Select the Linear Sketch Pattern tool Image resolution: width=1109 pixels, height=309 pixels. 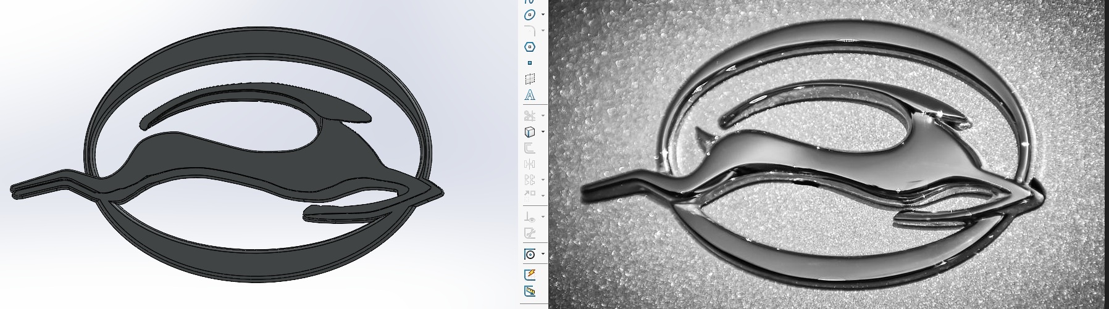click(529, 179)
